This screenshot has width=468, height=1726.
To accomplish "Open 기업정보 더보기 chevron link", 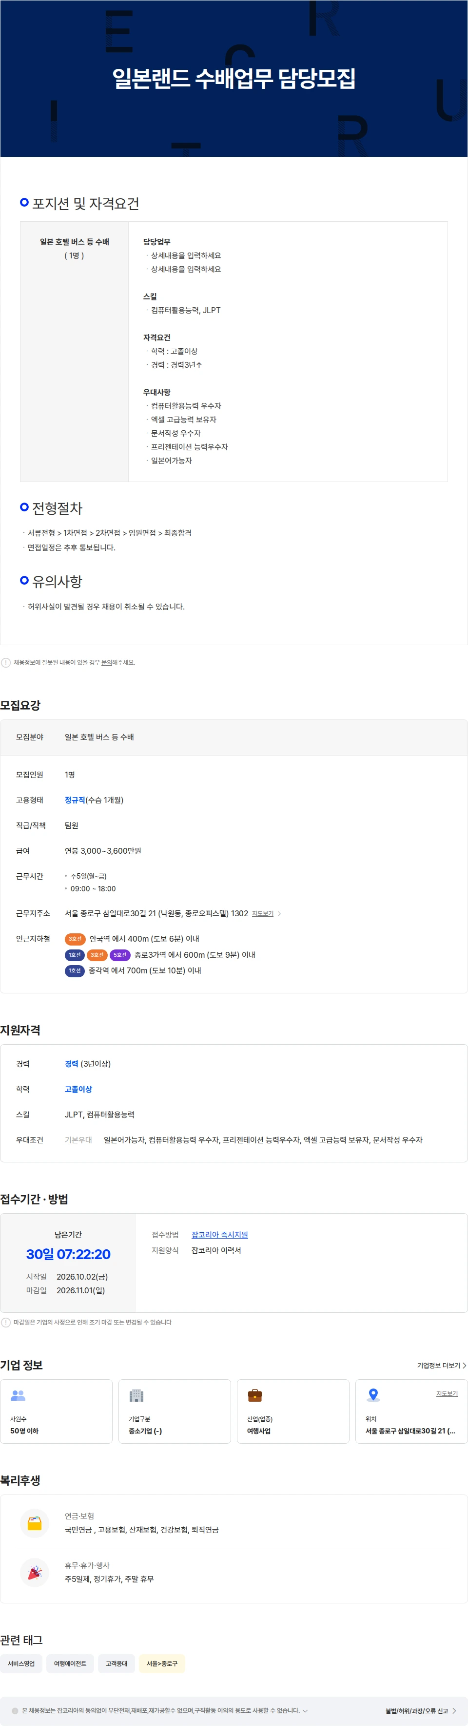I will tap(442, 1366).
